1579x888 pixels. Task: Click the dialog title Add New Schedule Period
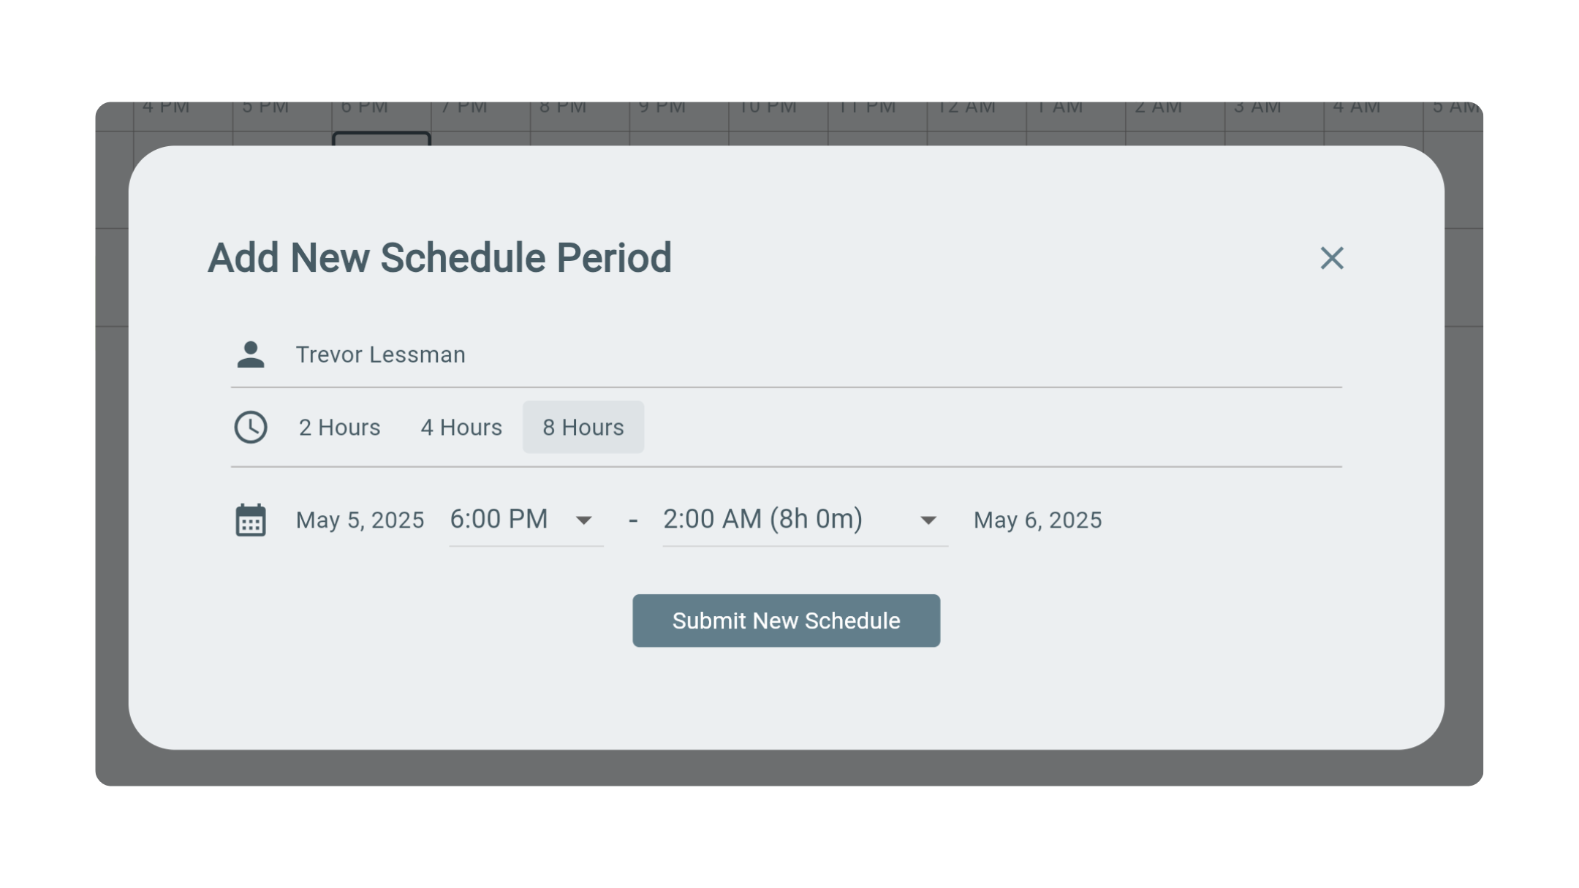[439, 257]
